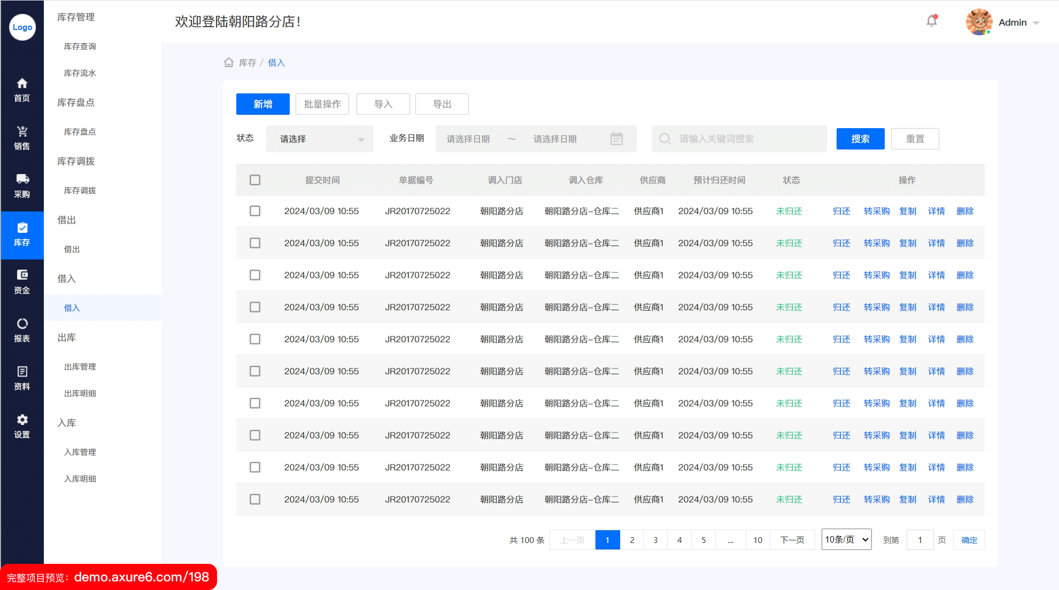Viewport: 1059px width, 590px height.
Task: Open the 报表 chart icon
Action: 22,324
